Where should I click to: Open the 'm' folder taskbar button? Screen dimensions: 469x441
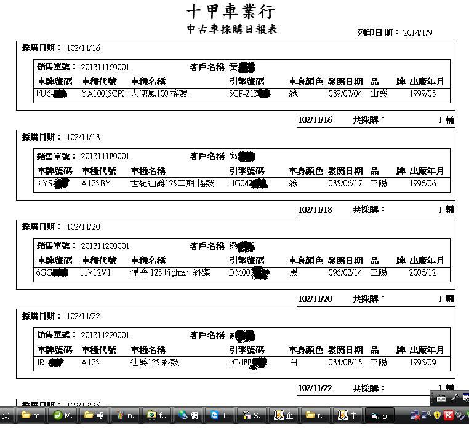pyautogui.click(x=31, y=416)
